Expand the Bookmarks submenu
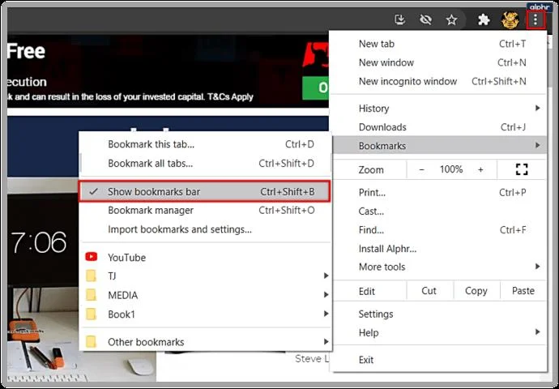 coord(439,146)
